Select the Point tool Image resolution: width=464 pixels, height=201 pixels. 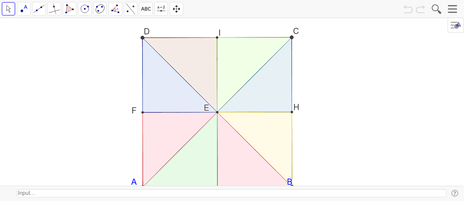24,8
